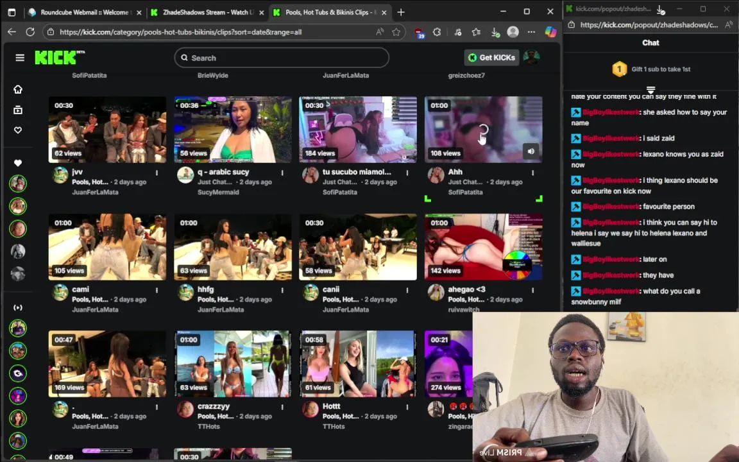Open the ahegao <3 clip thumbnail
The image size is (739, 462).
(483, 247)
